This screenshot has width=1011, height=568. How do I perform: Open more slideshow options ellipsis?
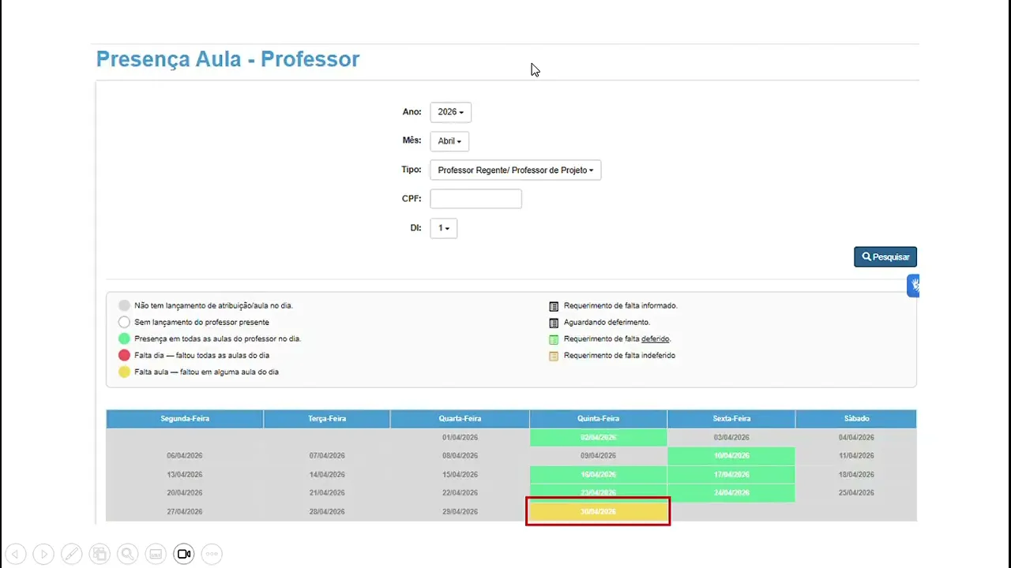point(212,554)
